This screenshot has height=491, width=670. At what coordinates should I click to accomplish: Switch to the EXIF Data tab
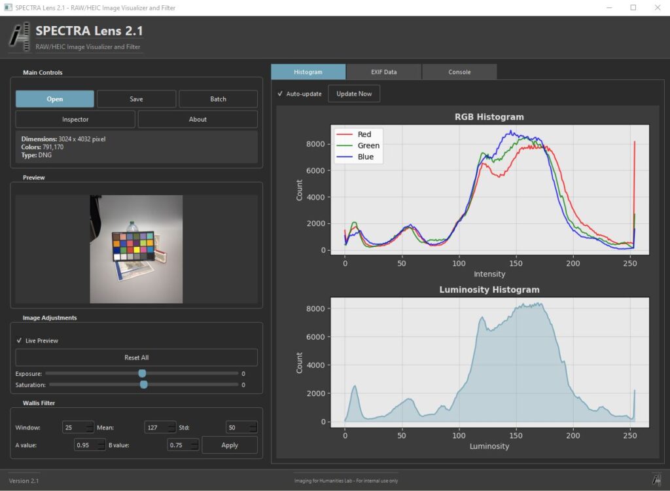(x=383, y=72)
